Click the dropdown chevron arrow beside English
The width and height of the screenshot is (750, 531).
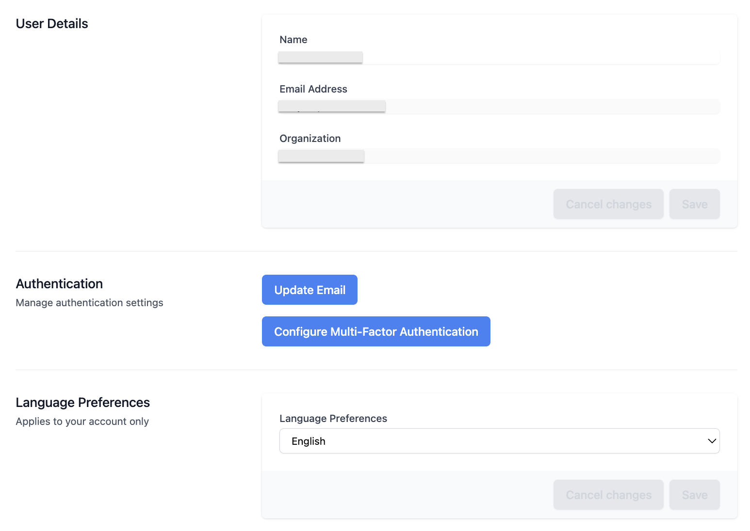712,441
